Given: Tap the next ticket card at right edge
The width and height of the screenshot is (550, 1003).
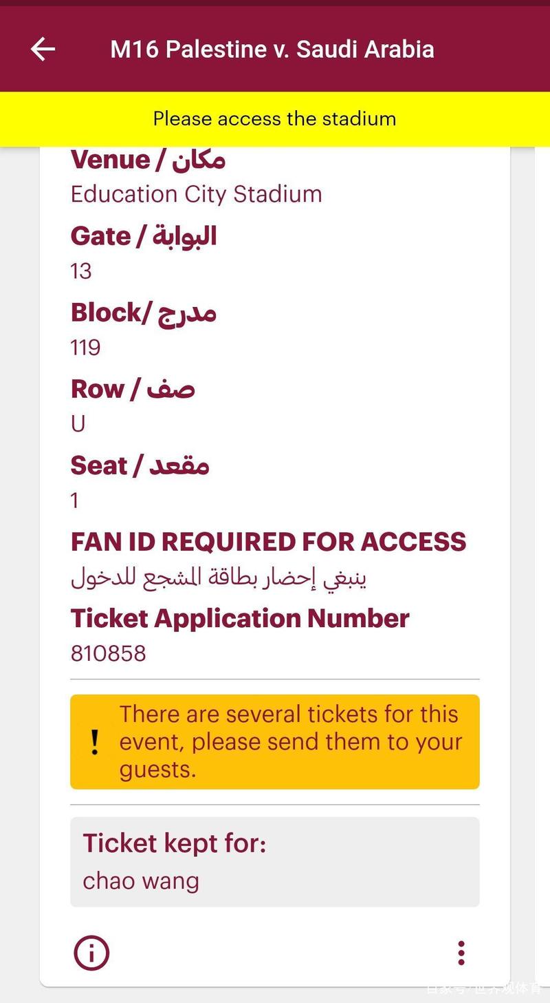Looking at the screenshot, I should (542, 482).
